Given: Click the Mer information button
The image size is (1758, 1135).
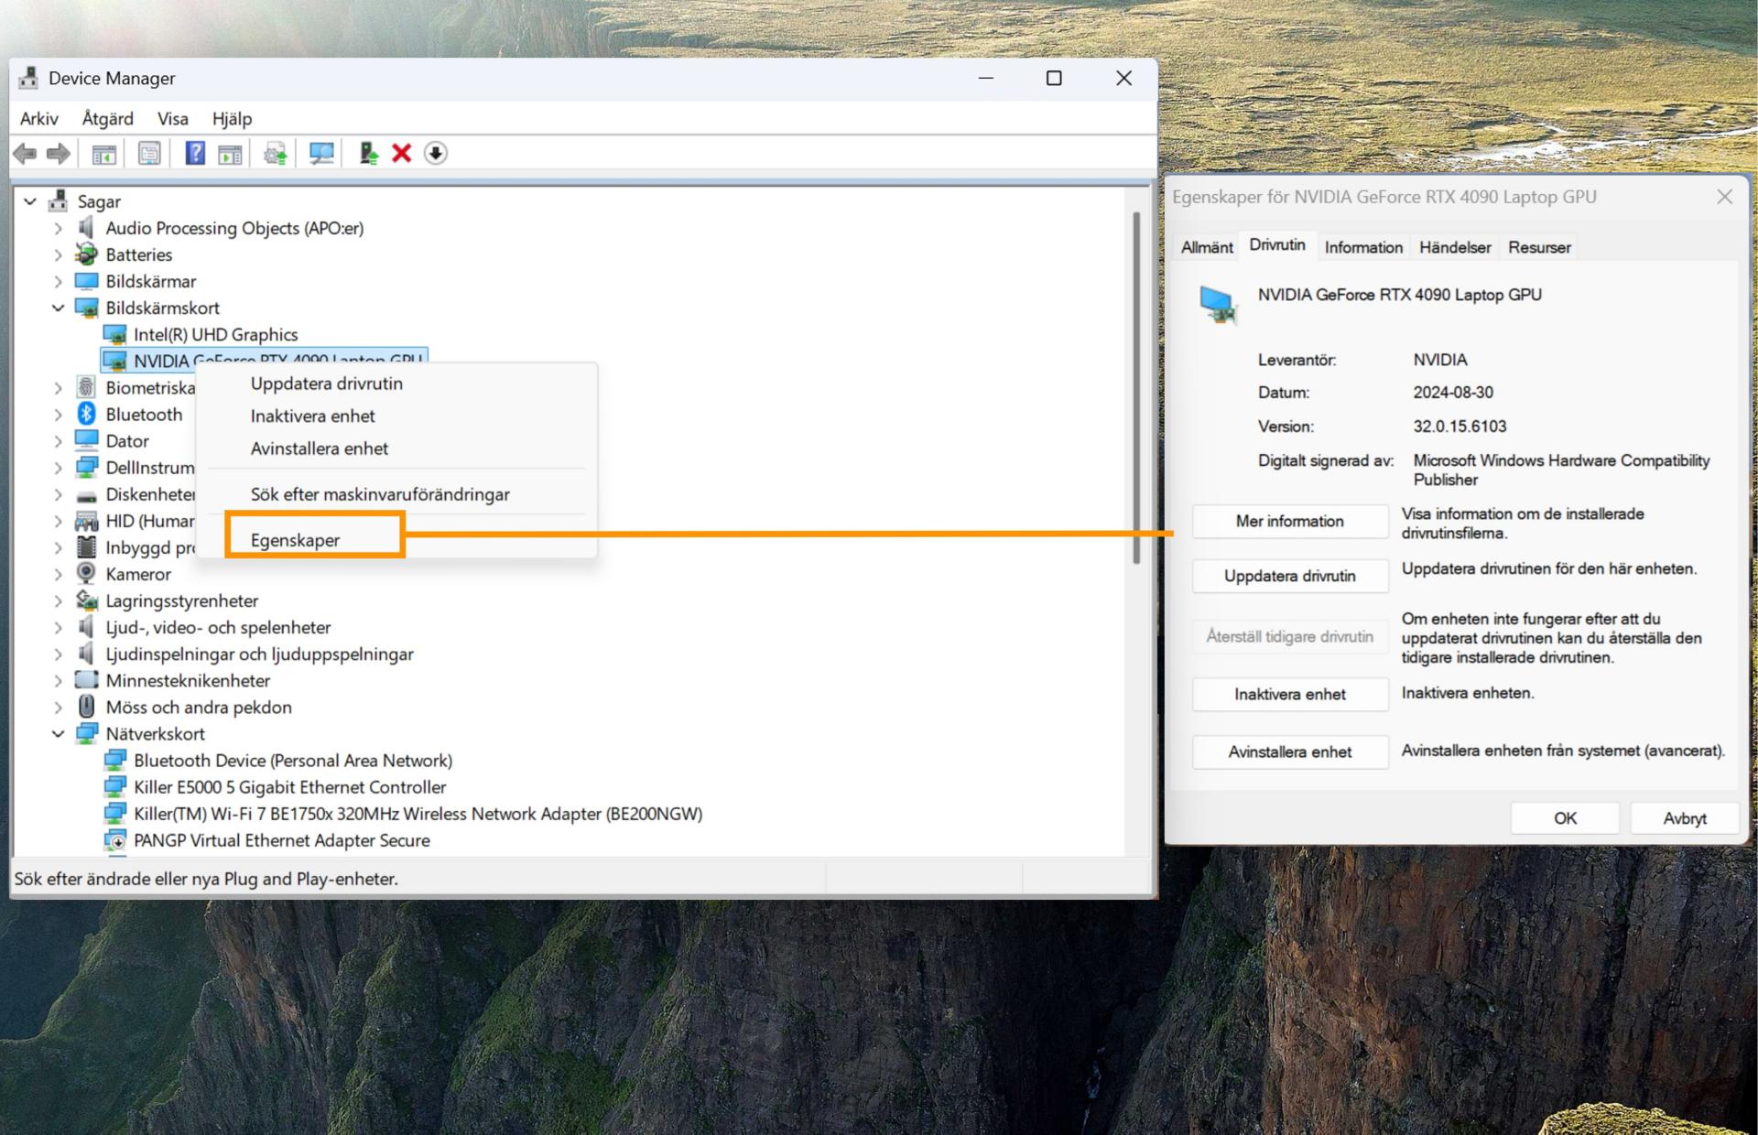Looking at the screenshot, I should coord(1289,521).
